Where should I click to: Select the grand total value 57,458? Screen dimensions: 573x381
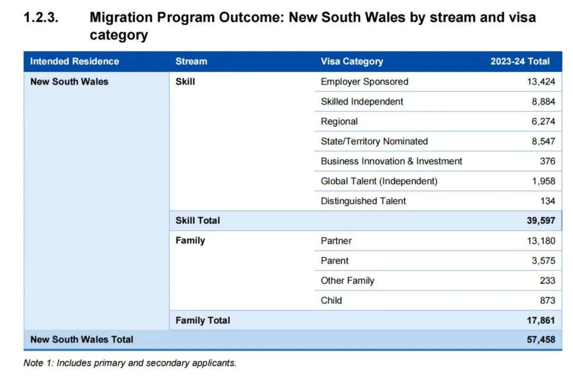[541, 339]
